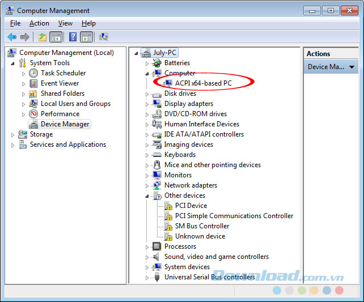Expand the Event Viewer node

coord(23,84)
